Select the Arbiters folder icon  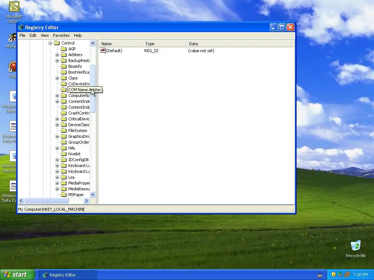[64, 55]
